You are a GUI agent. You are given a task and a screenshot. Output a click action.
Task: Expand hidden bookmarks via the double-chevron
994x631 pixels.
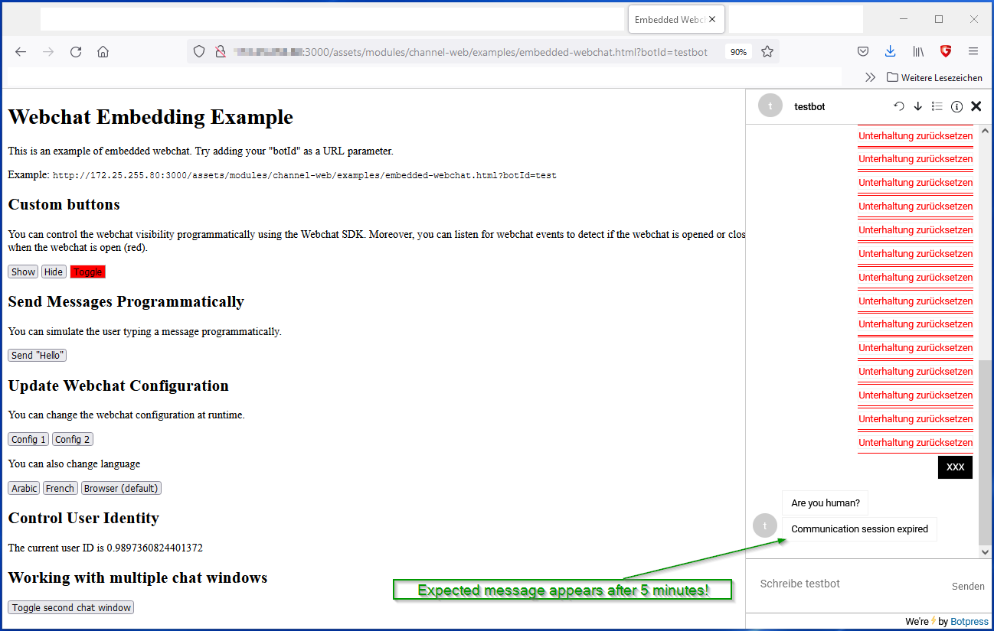871,77
